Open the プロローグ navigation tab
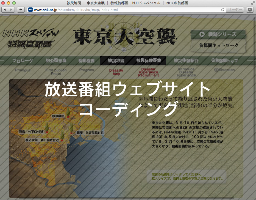This screenshot has width=256, height=200. click(x=23, y=61)
